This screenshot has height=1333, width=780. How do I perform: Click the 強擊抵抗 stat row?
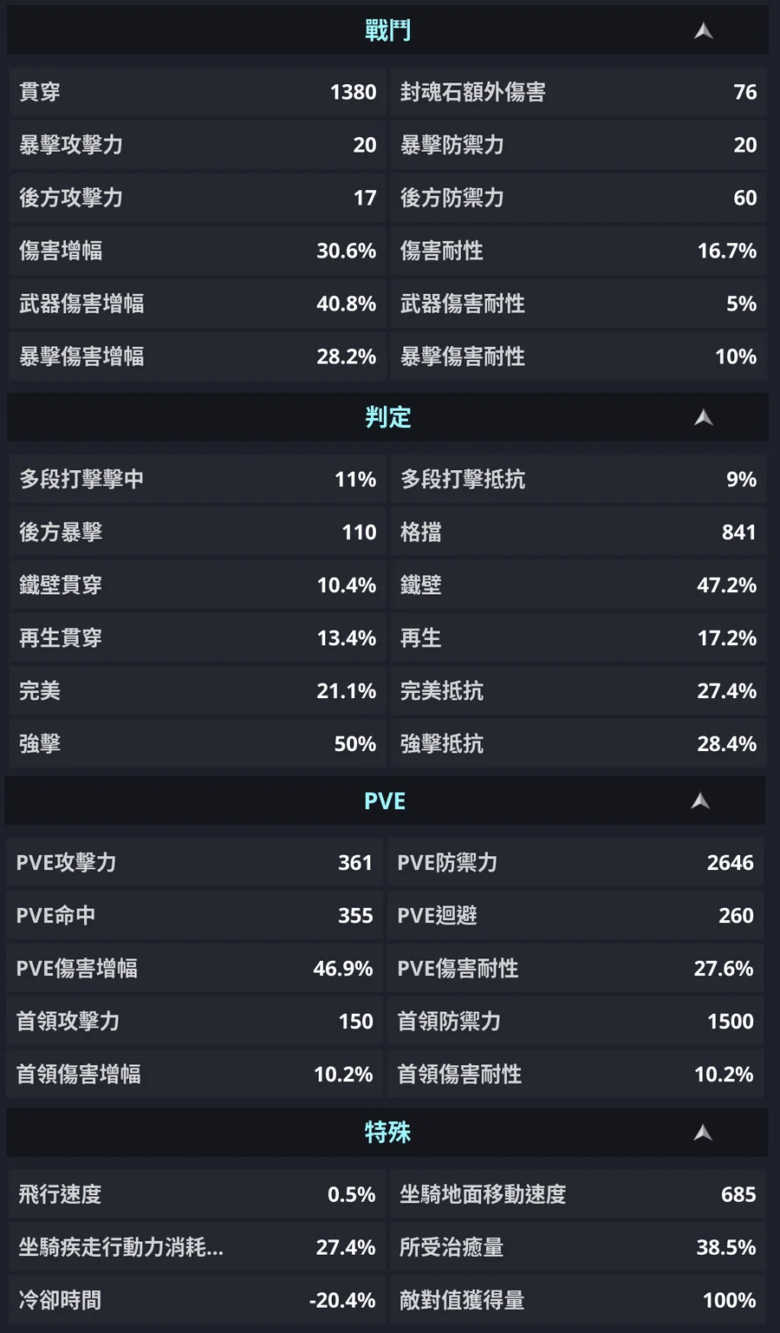pyautogui.click(x=578, y=744)
